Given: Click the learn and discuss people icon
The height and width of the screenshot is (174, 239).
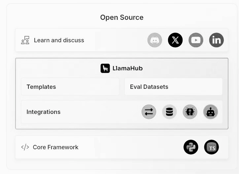Looking at the screenshot, I should click(x=25, y=40).
